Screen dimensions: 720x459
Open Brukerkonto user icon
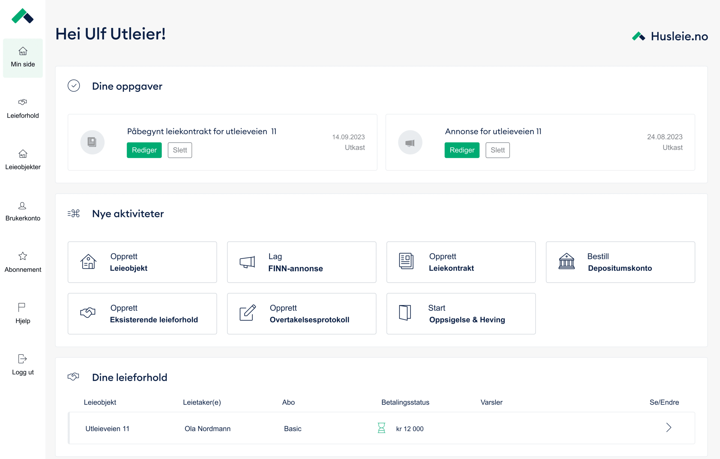22,206
